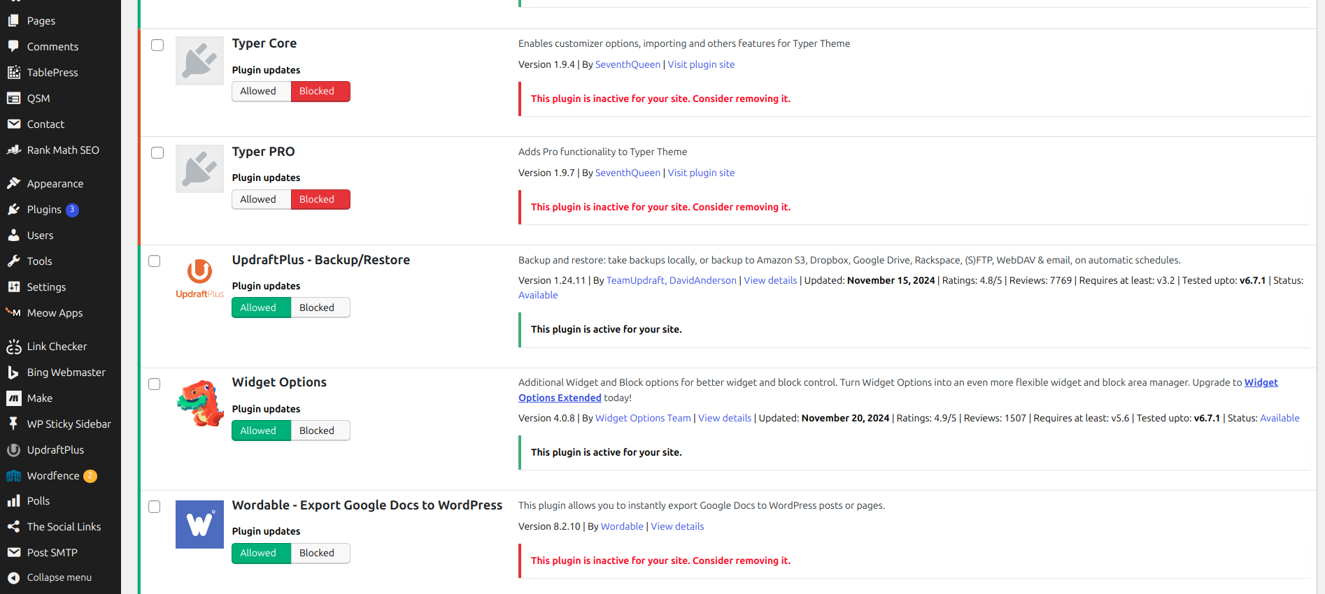This screenshot has width=1325, height=594.
Task: Click the Link Checker icon
Action: click(14, 347)
